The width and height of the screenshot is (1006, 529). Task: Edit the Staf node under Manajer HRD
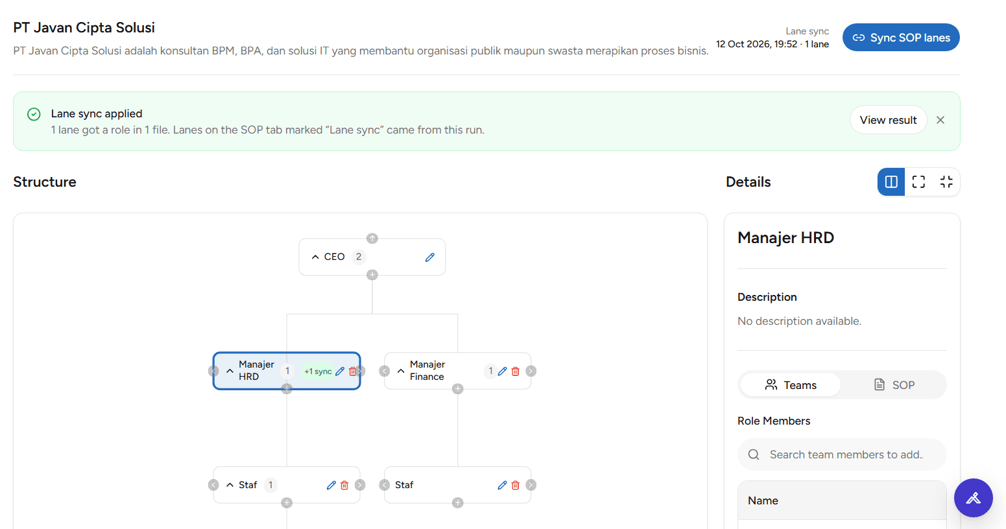[331, 485]
